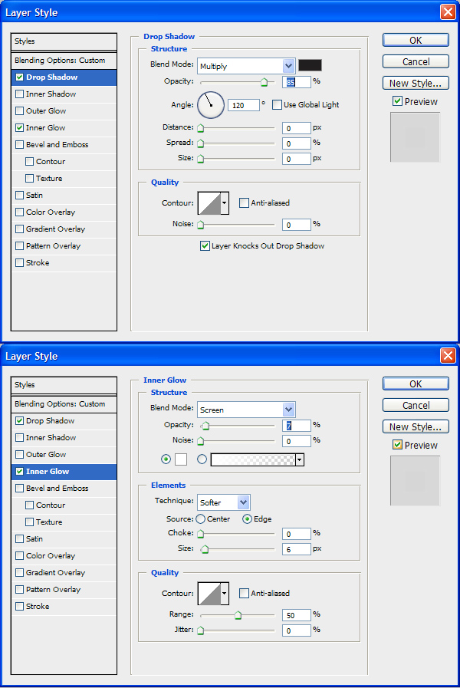Check Bevel and Emboss in top dialog
The image size is (460, 688).
(19, 144)
